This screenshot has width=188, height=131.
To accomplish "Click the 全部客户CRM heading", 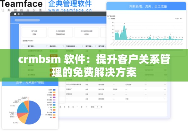I will click(28, 41).
